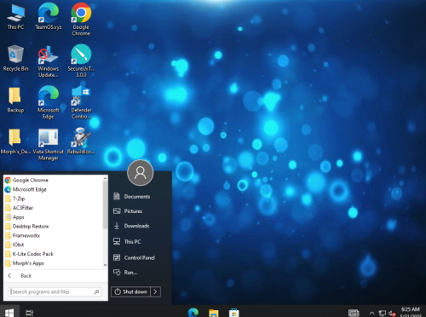
Task: Open the Backup folder on the desktop
Action: tap(15, 100)
